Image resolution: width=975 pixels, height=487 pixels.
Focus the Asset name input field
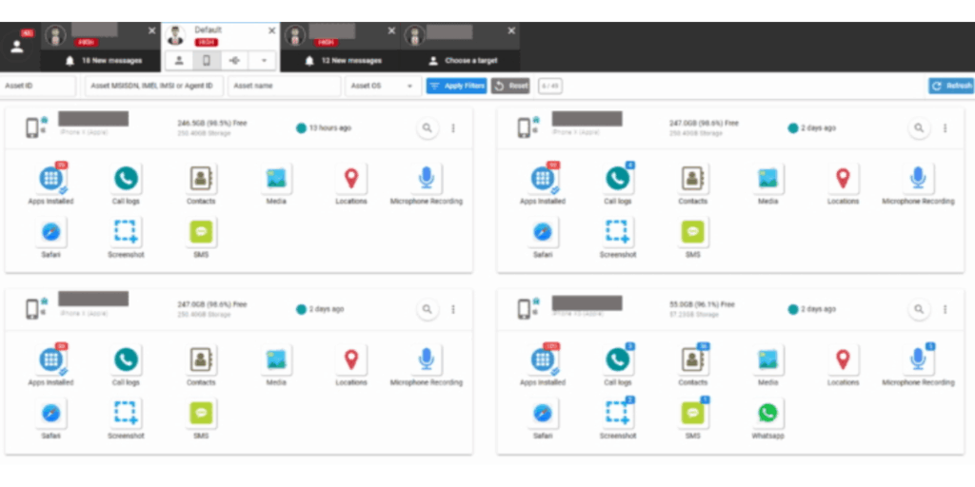[284, 86]
